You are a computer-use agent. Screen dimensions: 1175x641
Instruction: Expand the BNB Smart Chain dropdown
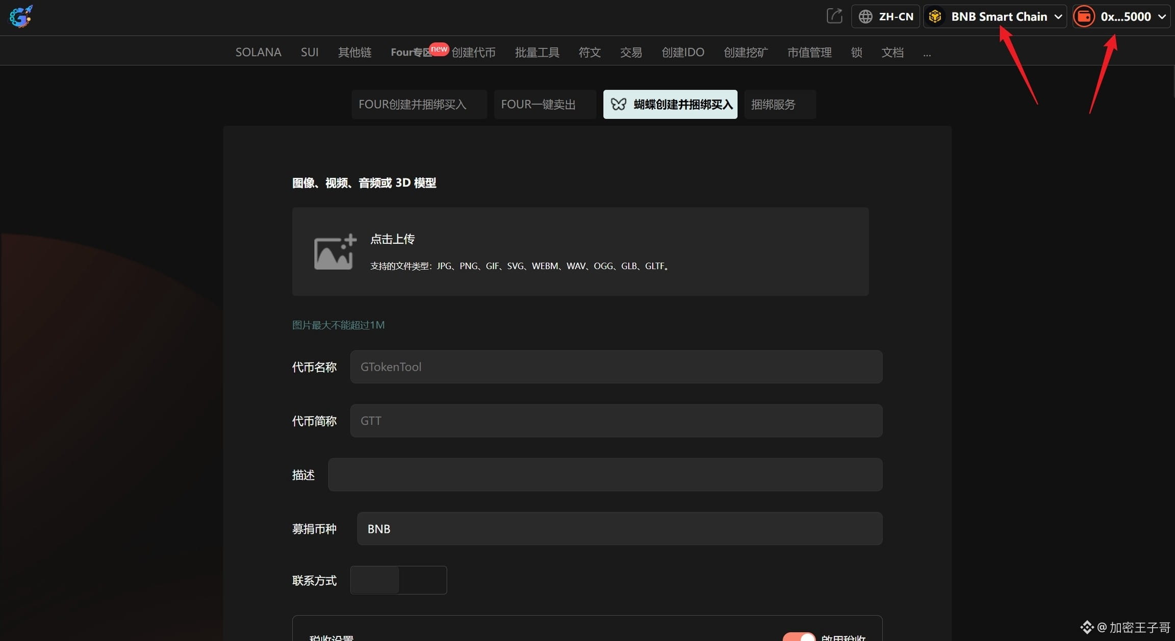pos(1058,16)
